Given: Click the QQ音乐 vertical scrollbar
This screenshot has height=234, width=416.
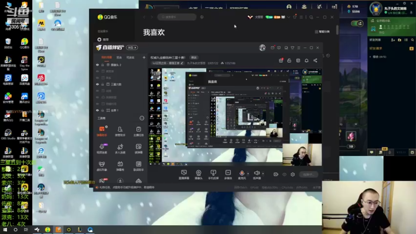Looking at the screenshot, I should point(337,30).
